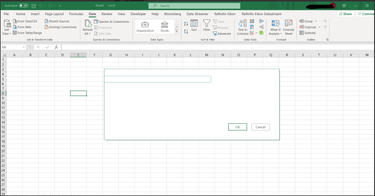Viewport: 375px width, 196px height.
Task: Import From Table/Range
Action: (x=27, y=33)
